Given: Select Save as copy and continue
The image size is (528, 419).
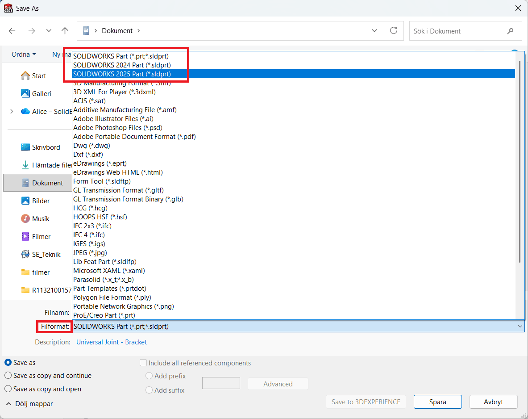Looking at the screenshot, I should (x=8, y=375).
